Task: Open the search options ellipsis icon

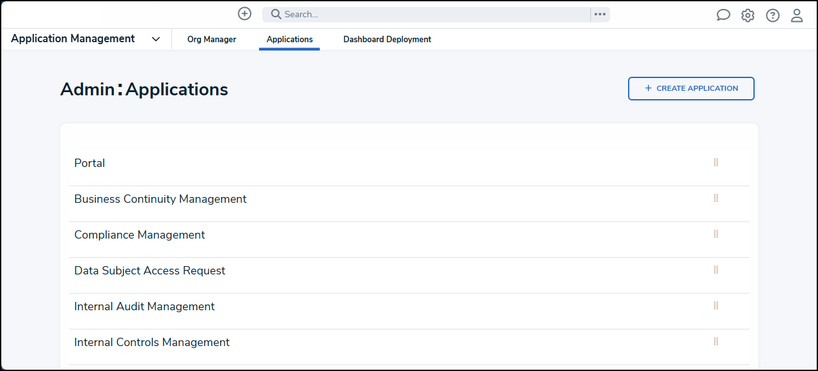Action: [600, 14]
